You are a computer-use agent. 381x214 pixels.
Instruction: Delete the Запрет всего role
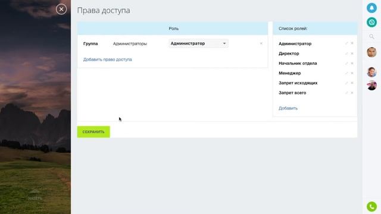click(x=352, y=93)
